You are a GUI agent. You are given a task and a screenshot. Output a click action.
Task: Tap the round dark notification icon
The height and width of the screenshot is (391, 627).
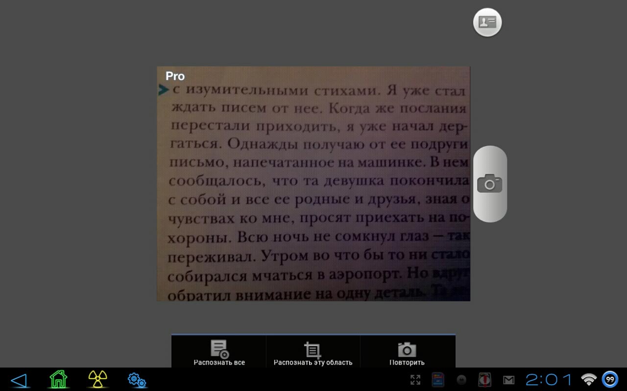461,380
